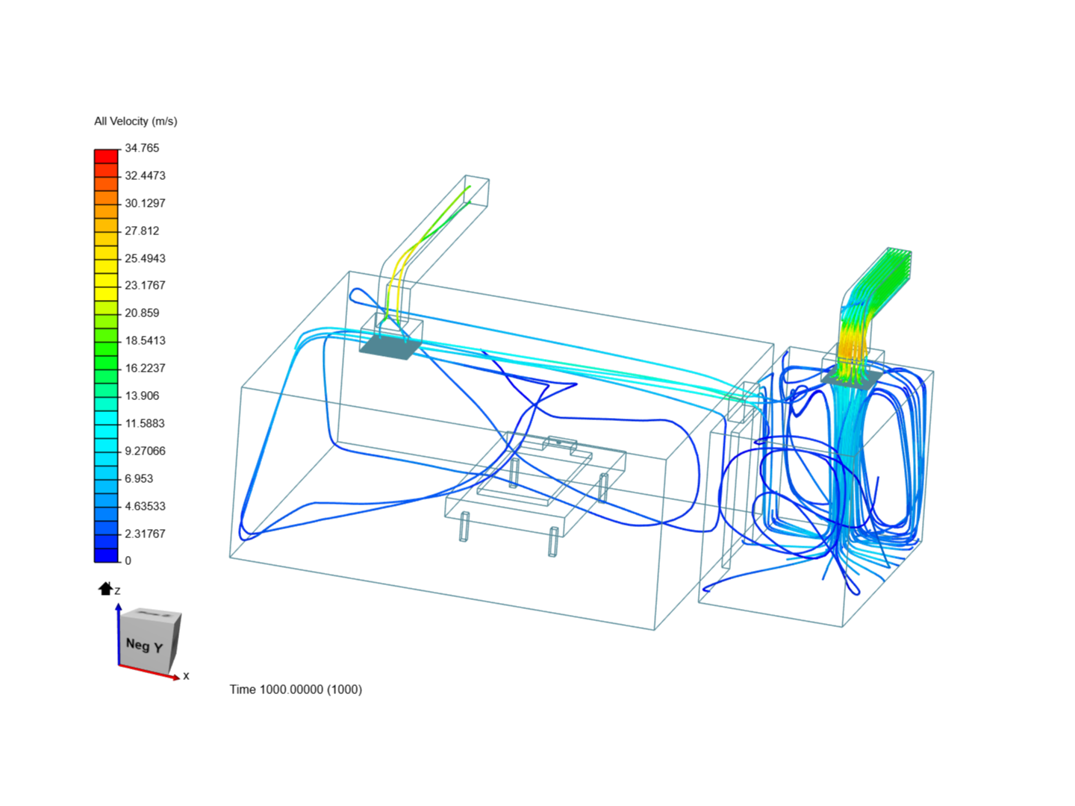Click the legend value 27.812
Screen dimensions: 1075x806
(x=142, y=231)
